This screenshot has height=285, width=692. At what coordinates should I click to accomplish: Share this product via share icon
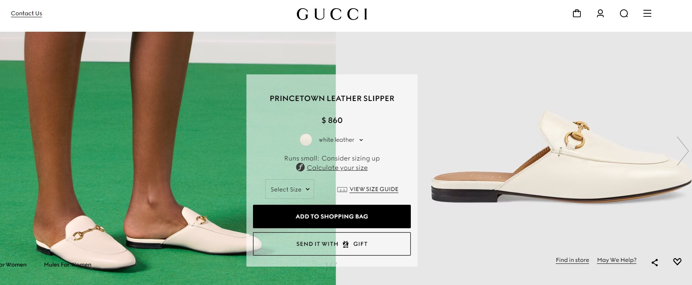[654, 262]
